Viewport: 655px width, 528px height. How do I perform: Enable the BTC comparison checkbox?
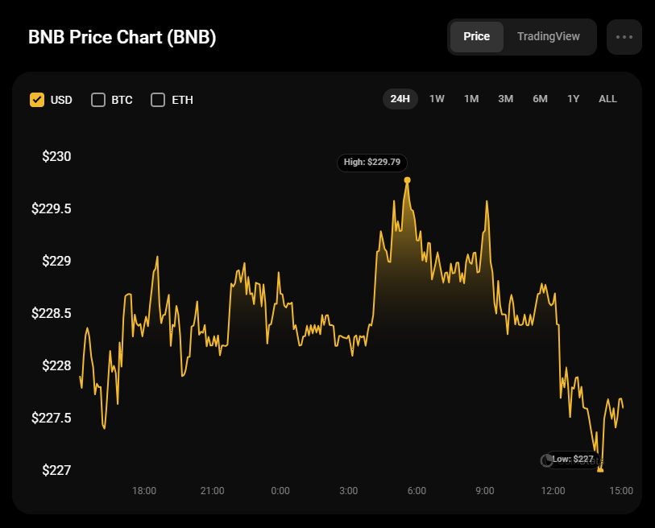[x=98, y=100]
